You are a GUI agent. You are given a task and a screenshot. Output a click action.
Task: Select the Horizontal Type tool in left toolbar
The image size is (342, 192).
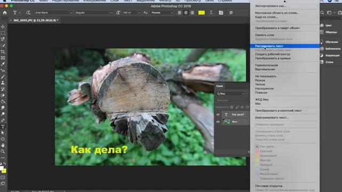click(x=3, y=126)
